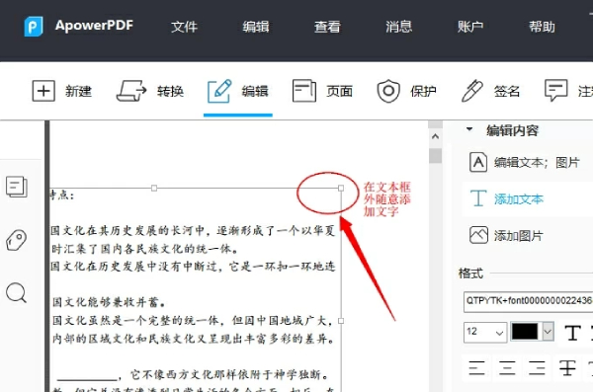Toggle strikethrough text formatting
This screenshot has width=593, height=392.
(567, 367)
